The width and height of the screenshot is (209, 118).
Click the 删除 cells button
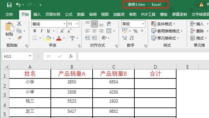tap(197, 31)
